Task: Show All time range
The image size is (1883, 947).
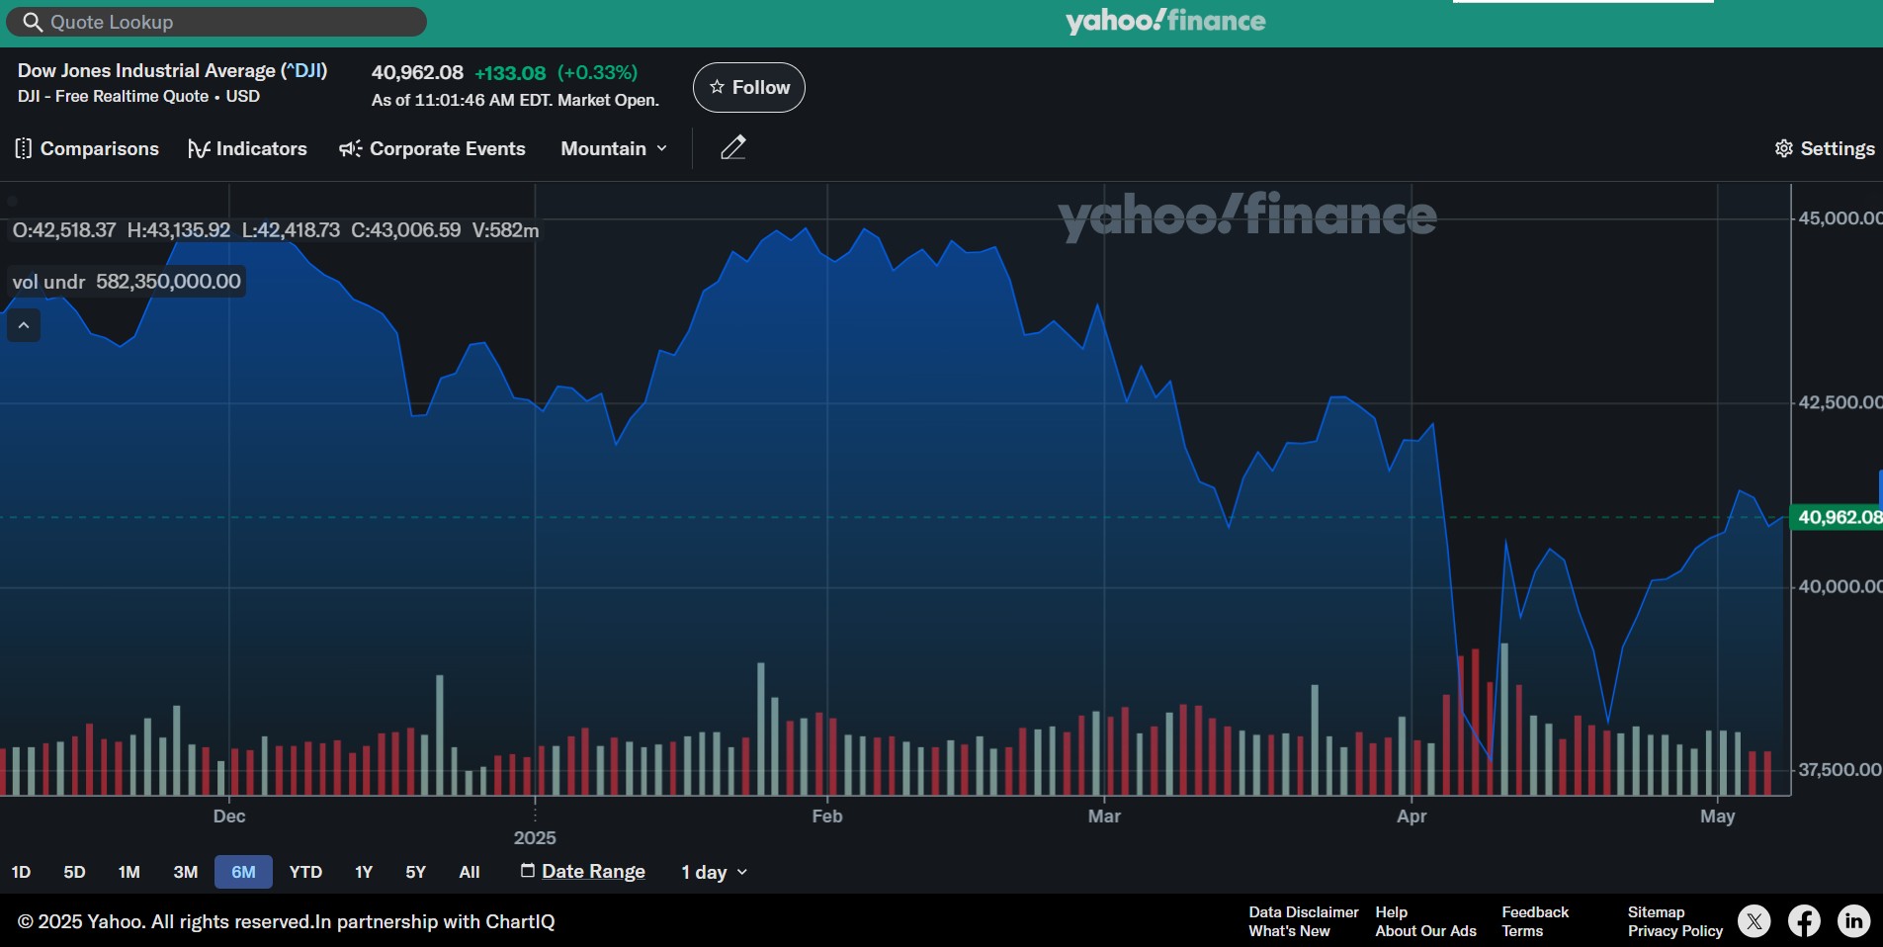Action: coord(470,872)
